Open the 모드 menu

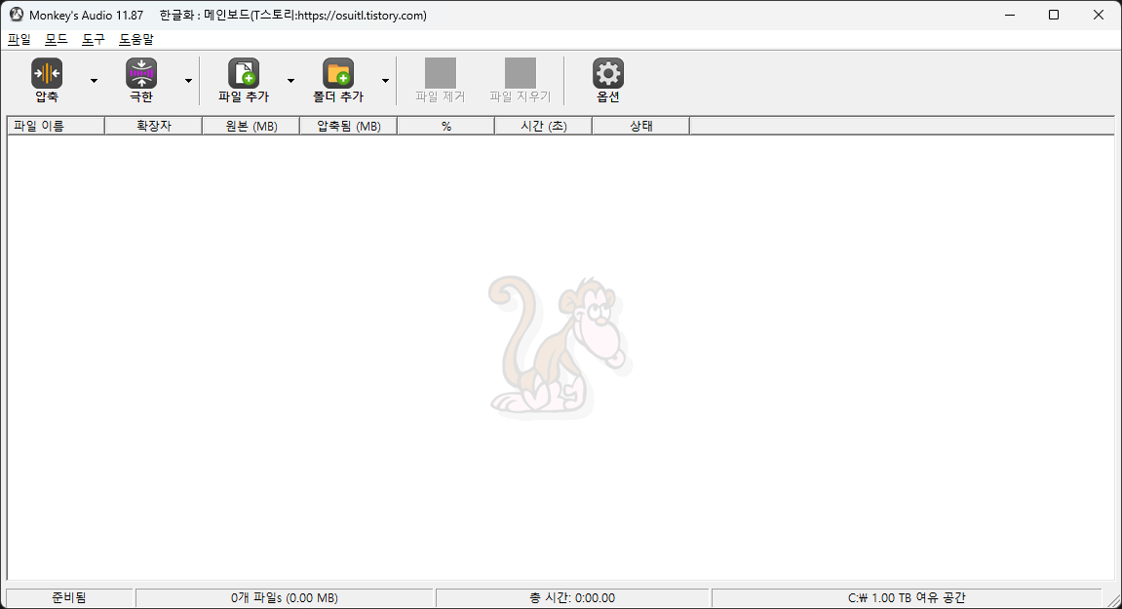56,39
